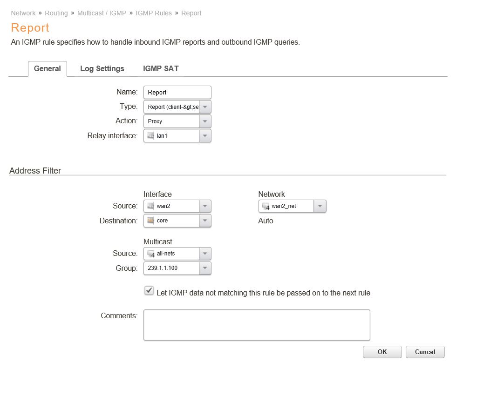Go to IGMP Rules breadcrumb link
The image size is (504, 409).
tap(154, 13)
